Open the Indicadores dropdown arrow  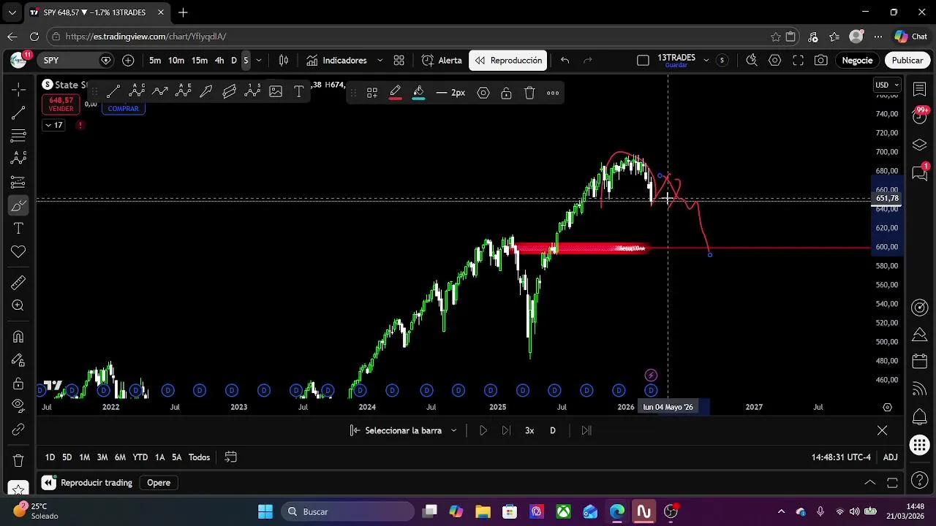[380, 61]
